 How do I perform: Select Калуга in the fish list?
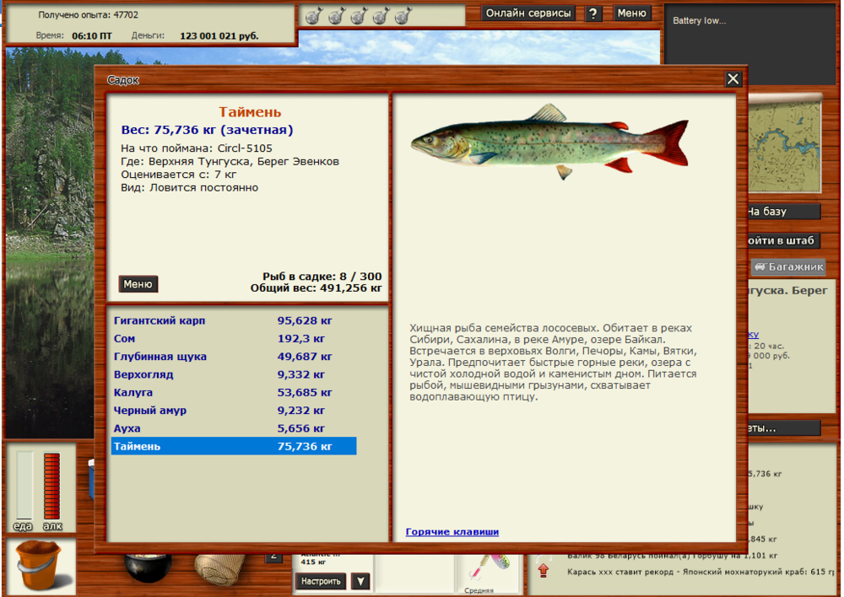click(x=134, y=393)
